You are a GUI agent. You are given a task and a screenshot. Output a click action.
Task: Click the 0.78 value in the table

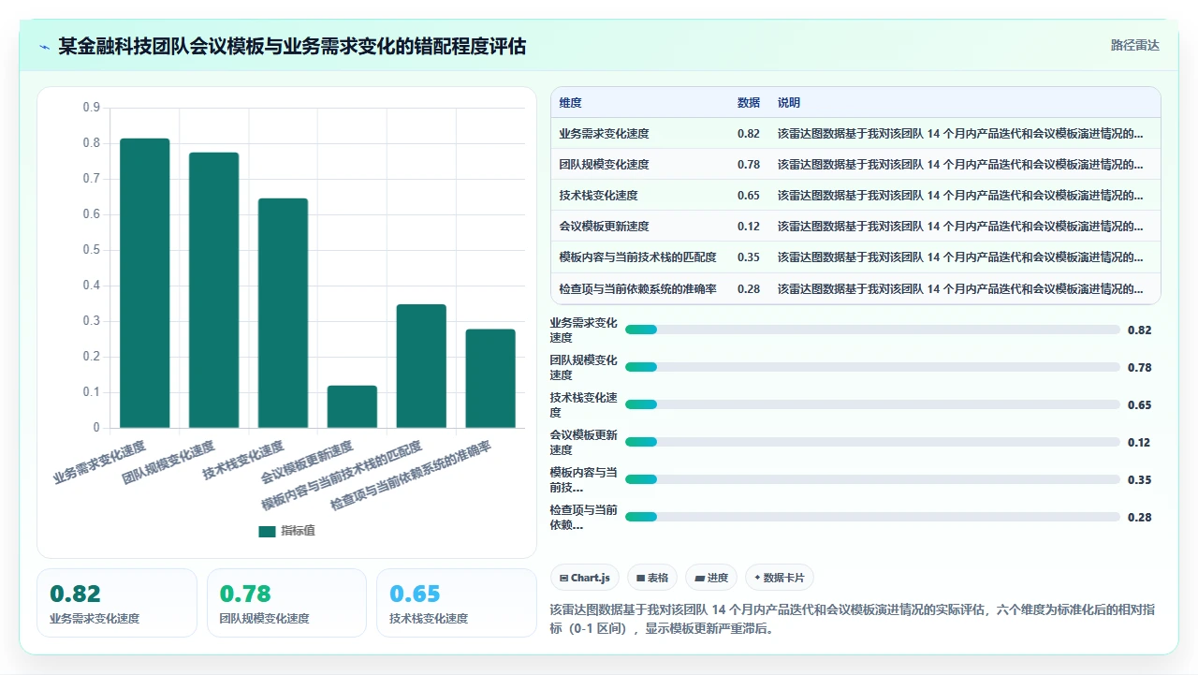749,164
